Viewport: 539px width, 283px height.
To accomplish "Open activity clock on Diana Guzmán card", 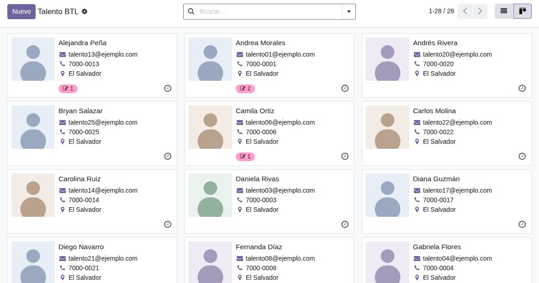I will tap(522, 224).
